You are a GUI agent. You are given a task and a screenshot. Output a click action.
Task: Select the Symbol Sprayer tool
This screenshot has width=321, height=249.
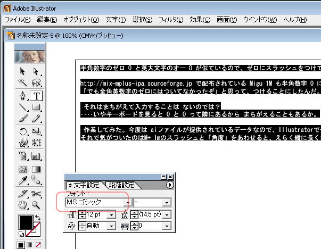[22, 156]
